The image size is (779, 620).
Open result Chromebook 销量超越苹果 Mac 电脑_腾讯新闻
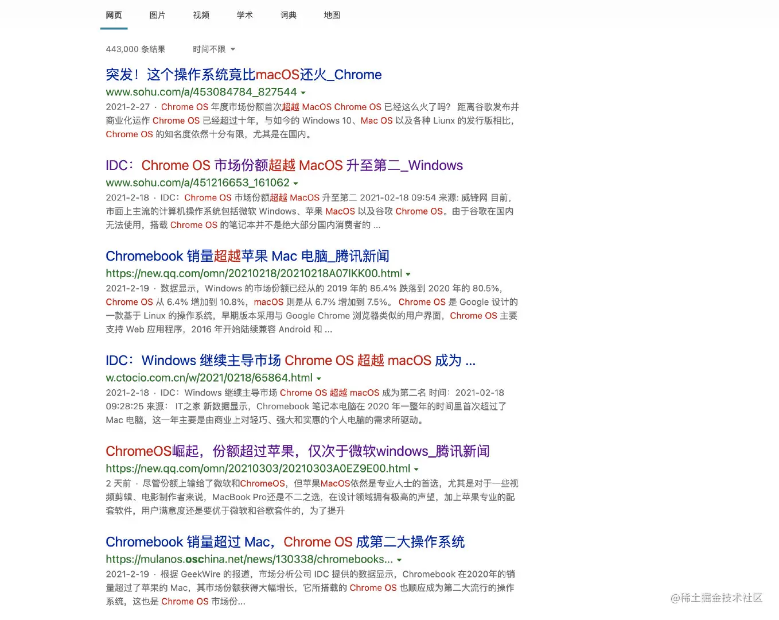click(247, 256)
